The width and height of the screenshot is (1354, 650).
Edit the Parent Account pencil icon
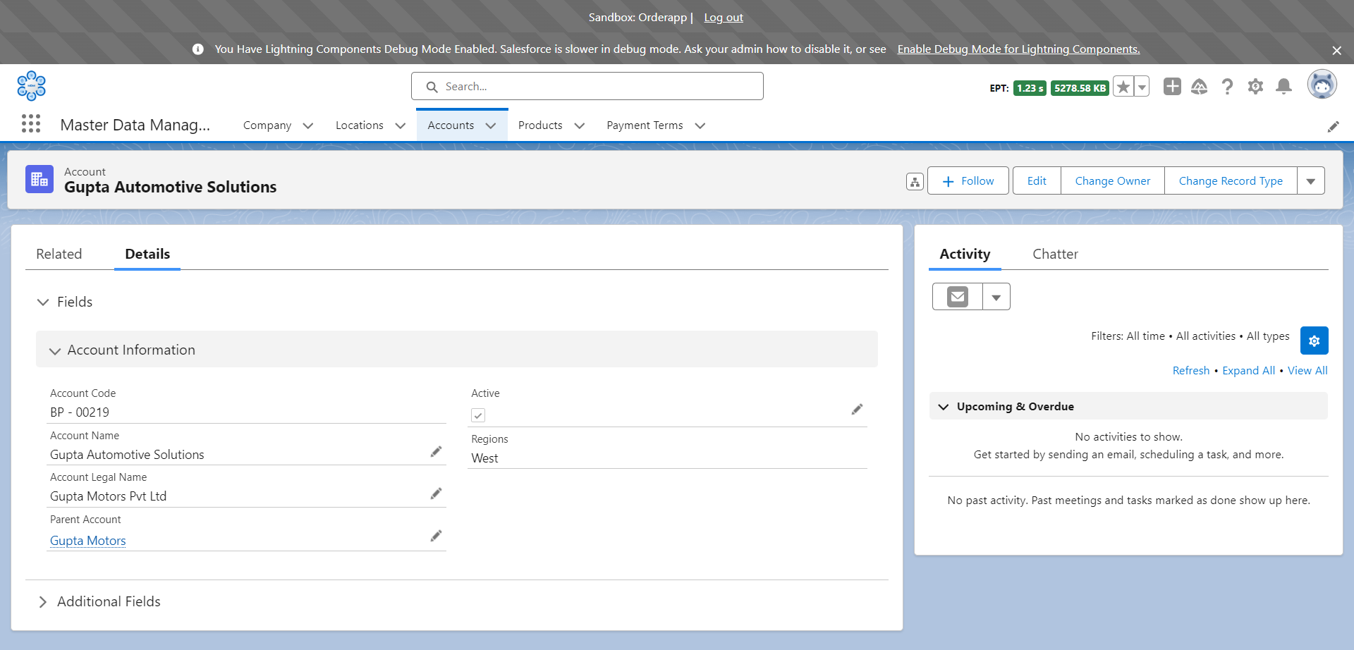pyautogui.click(x=437, y=536)
